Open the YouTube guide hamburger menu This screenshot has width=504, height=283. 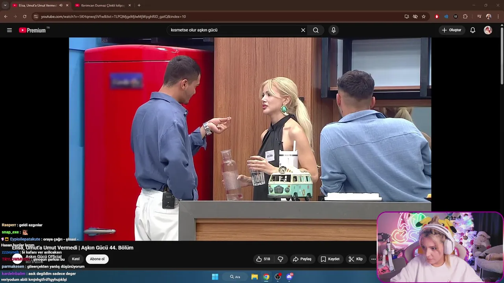coord(9,30)
